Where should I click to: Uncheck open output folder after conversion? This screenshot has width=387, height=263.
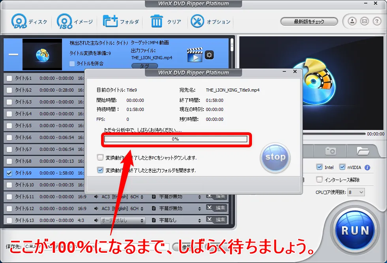click(x=100, y=170)
